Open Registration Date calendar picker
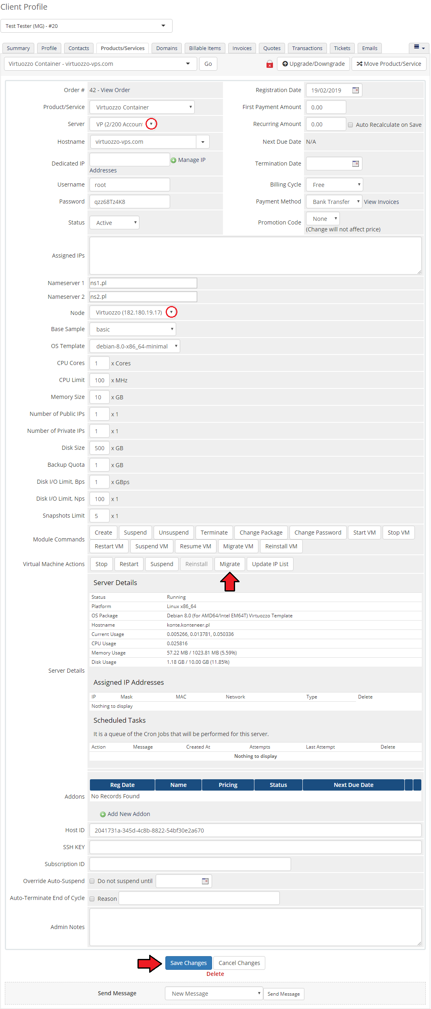This screenshot has width=431, height=1009. pos(355,90)
